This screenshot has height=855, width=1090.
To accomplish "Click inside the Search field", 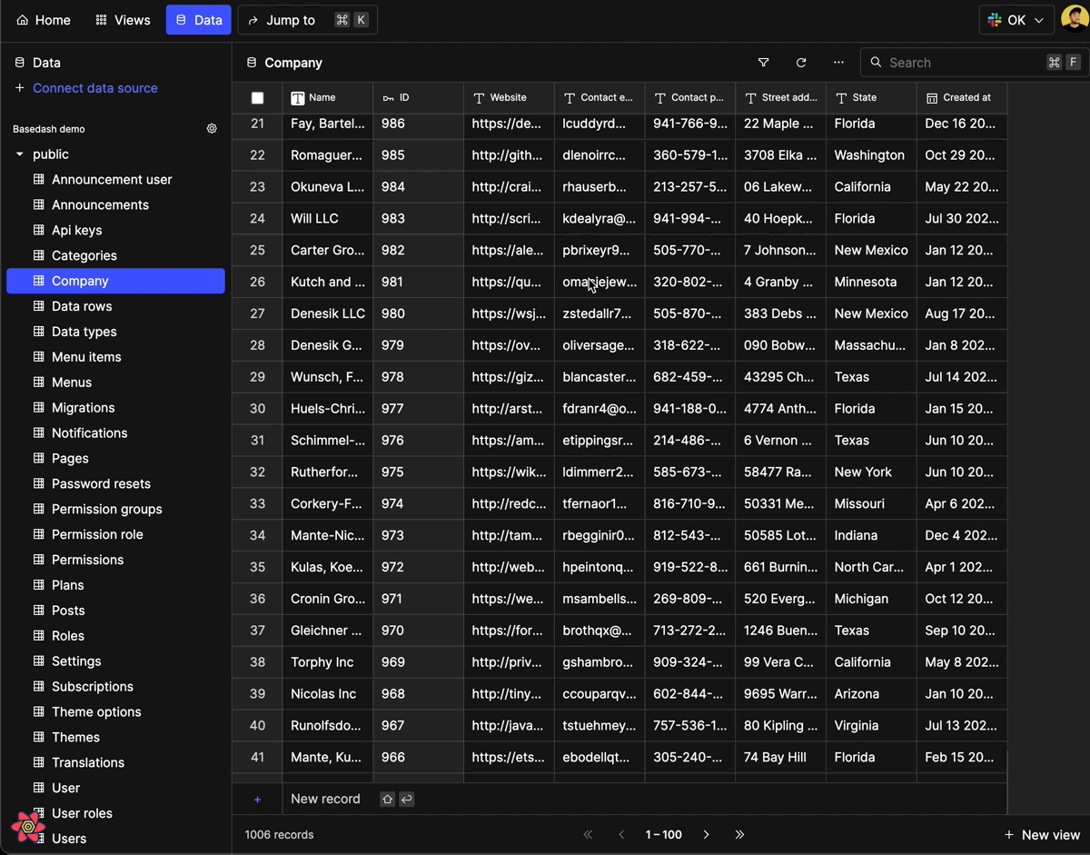I will click(954, 62).
